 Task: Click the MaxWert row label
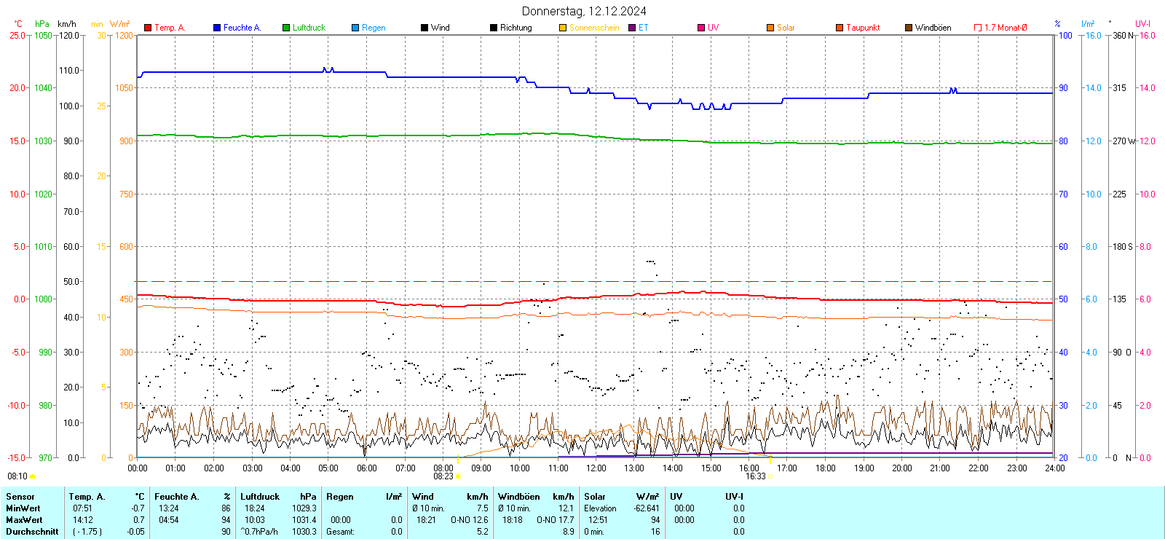pyautogui.click(x=24, y=520)
